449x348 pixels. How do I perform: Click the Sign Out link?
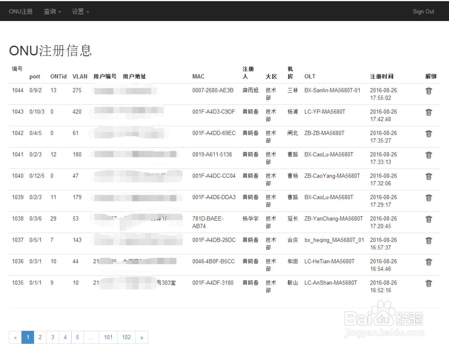[423, 11]
